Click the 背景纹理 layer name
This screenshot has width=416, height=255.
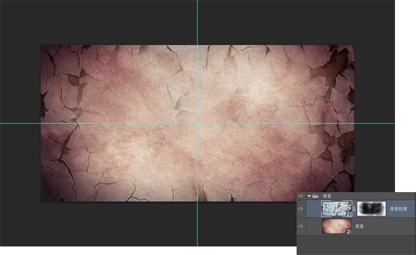click(398, 209)
